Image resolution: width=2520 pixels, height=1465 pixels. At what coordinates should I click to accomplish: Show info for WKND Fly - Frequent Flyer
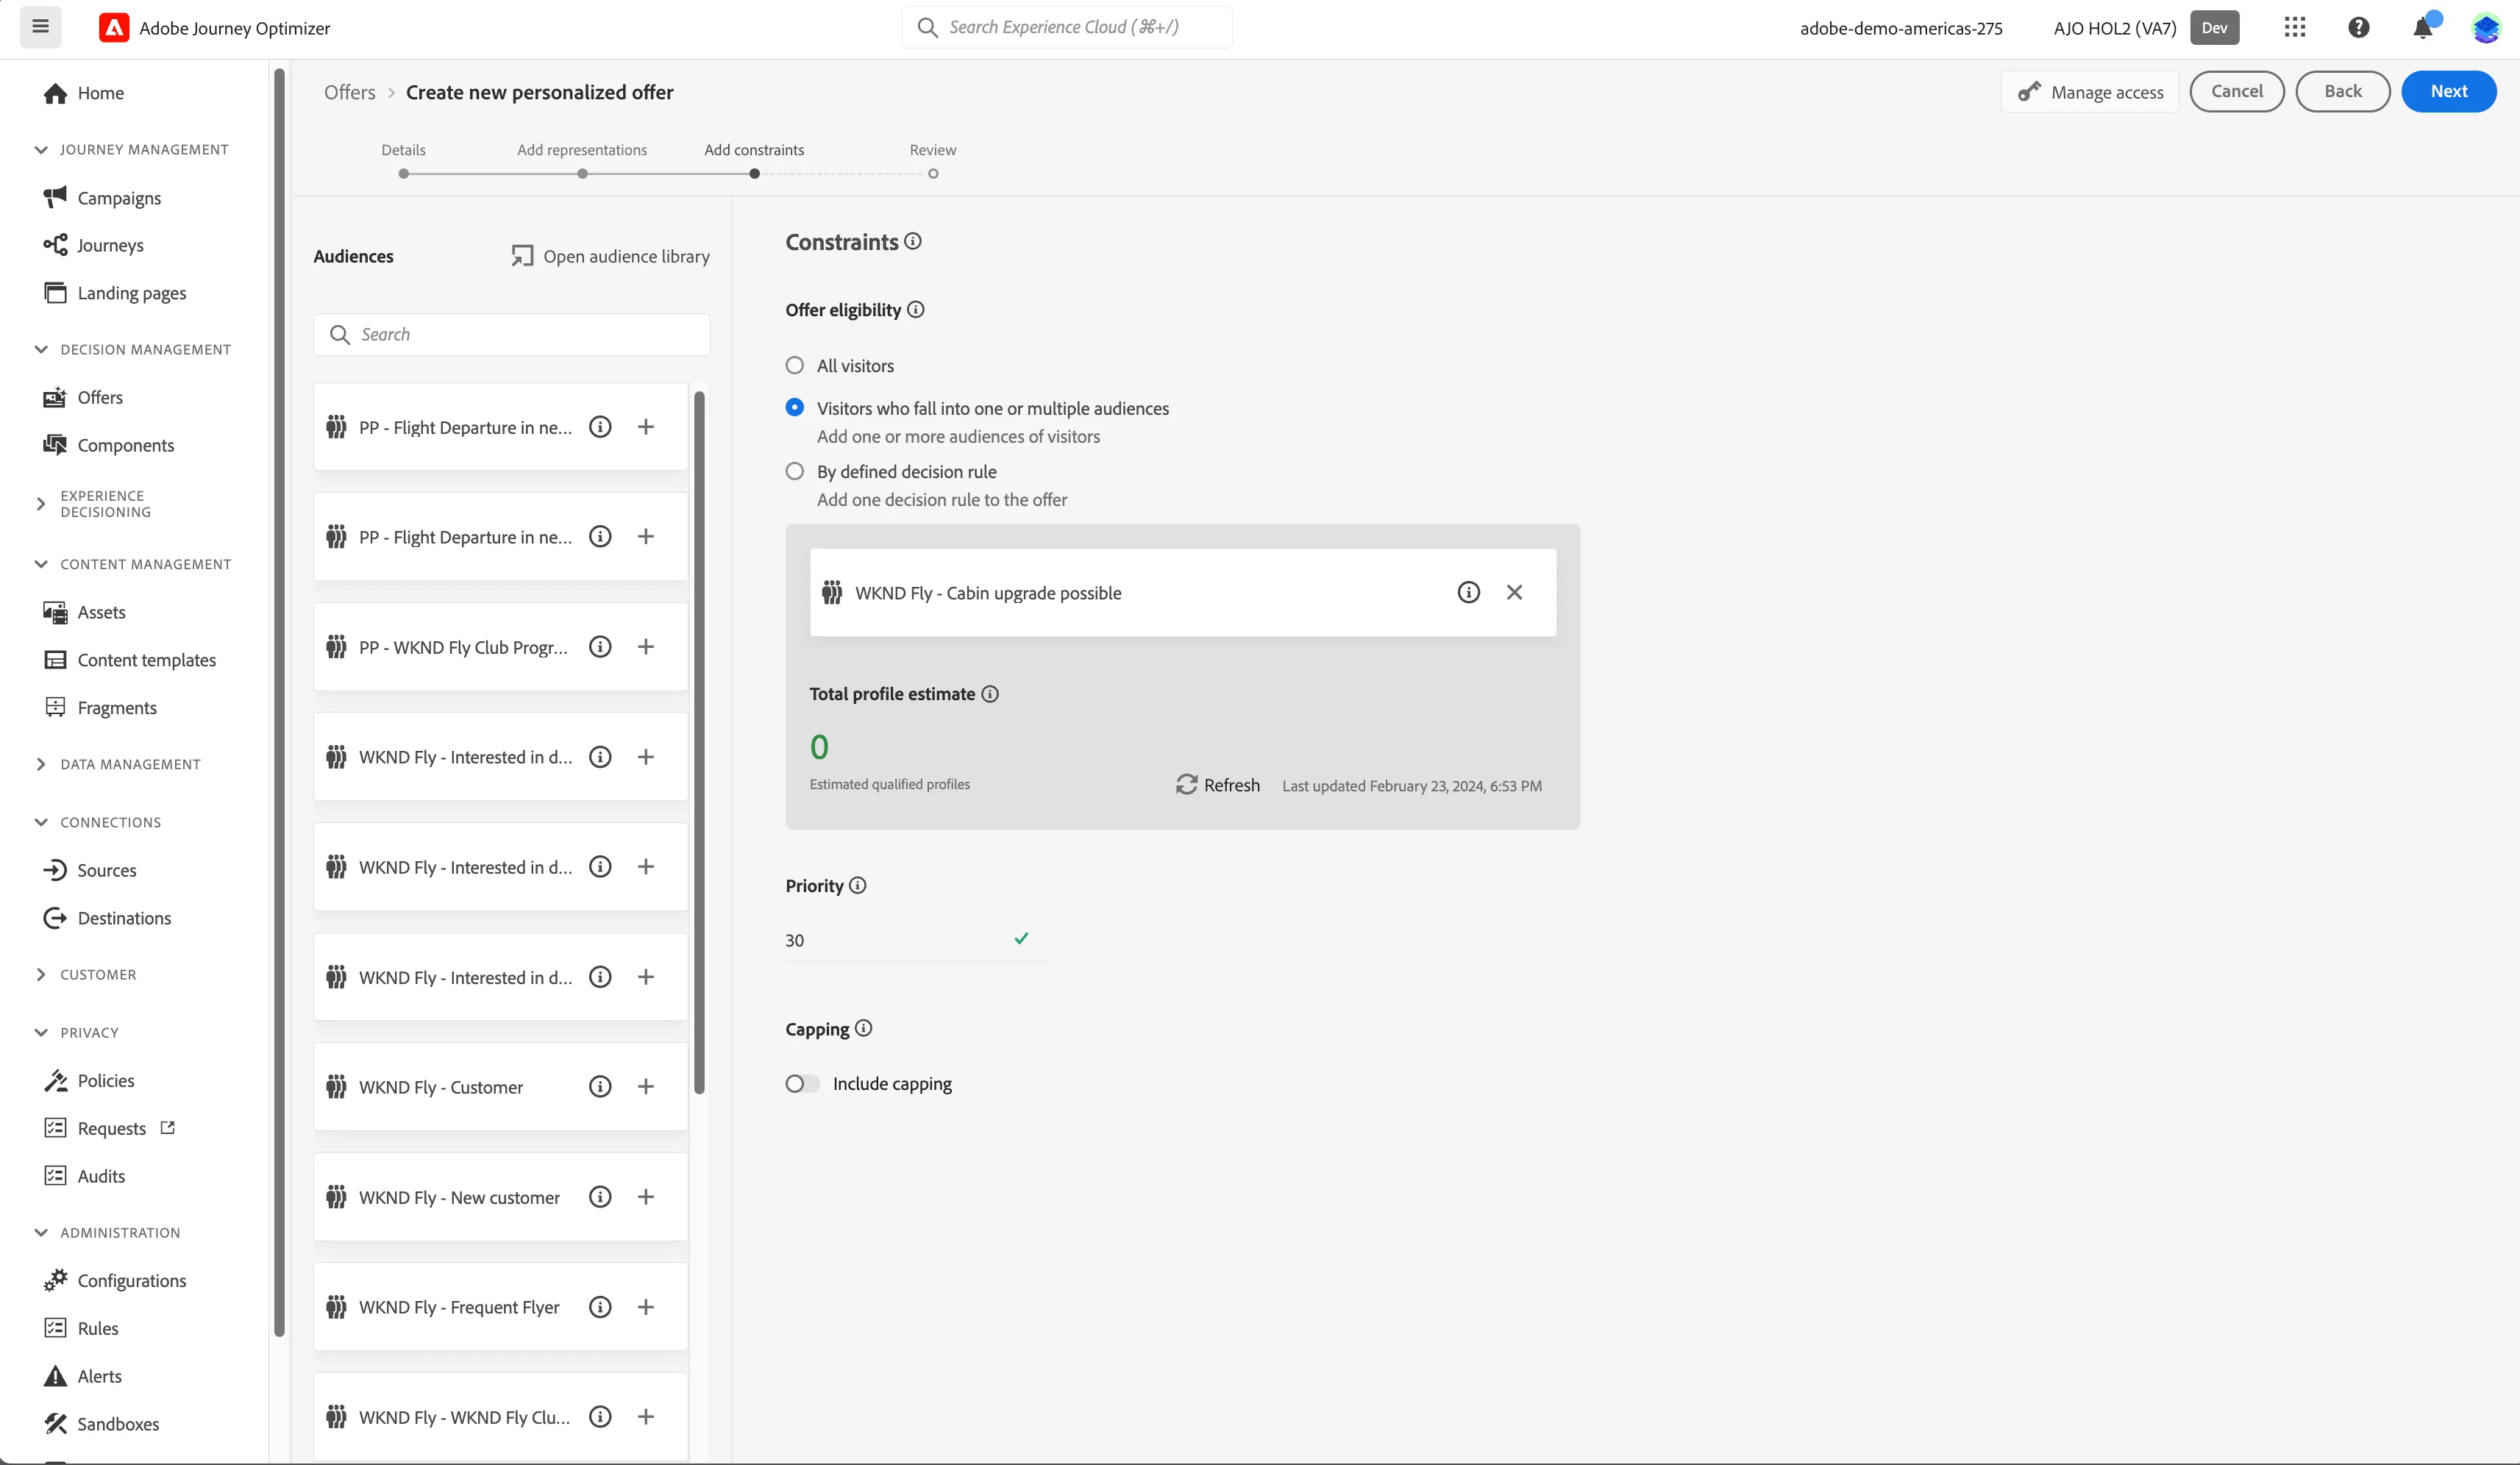click(600, 1306)
